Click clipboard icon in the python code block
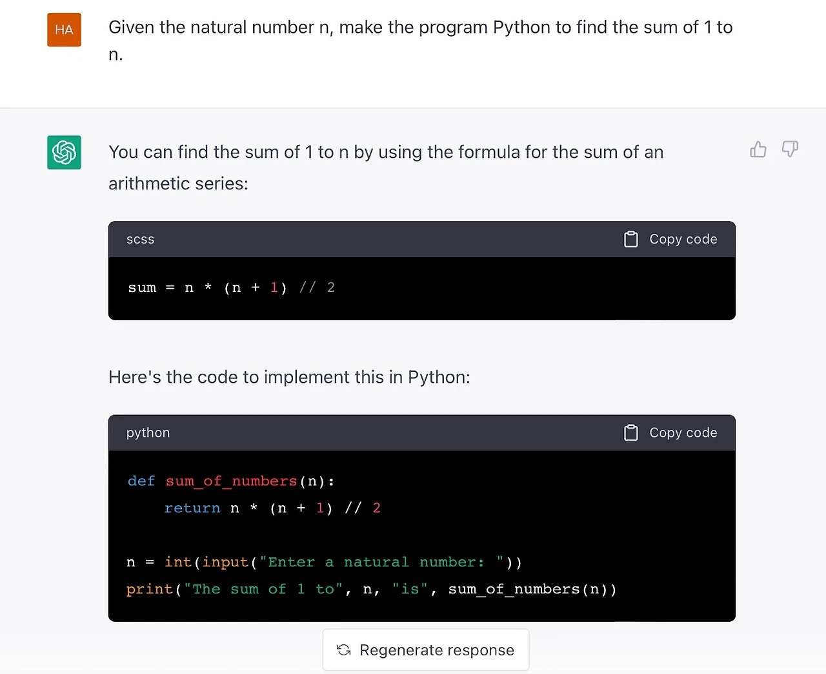Viewport: 826px width, 674px height. click(x=631, y=432)
